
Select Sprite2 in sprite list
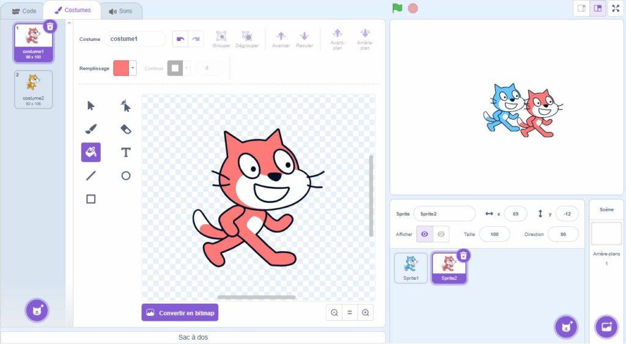coord(449,268)
